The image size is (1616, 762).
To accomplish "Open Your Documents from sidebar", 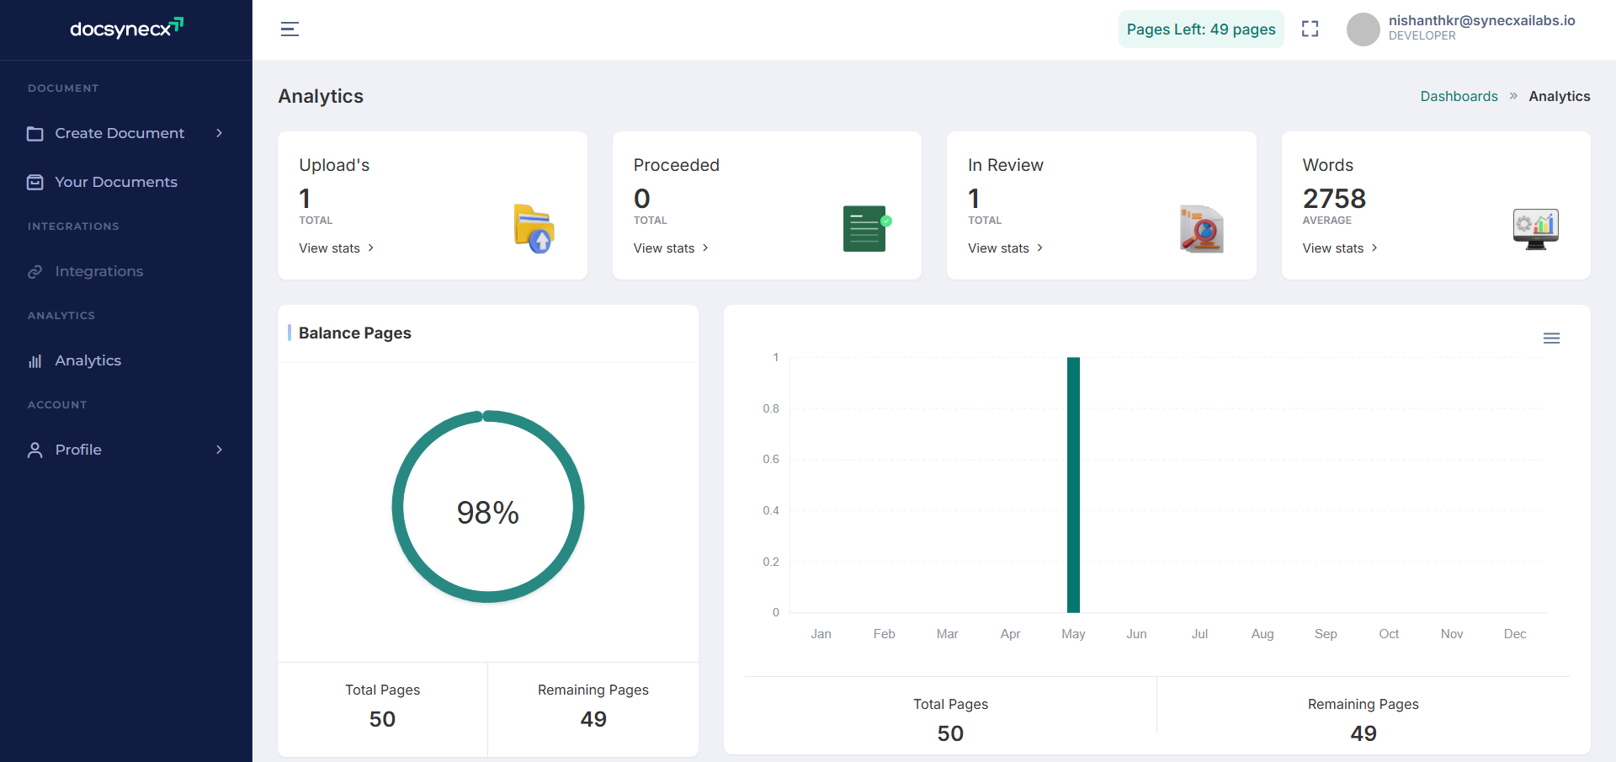I will click(x=116, y=182).
